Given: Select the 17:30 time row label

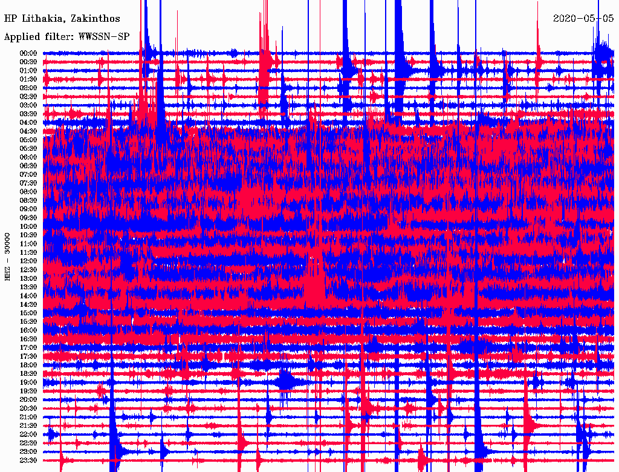Looking at the screenshot, I should pos(28,356).
